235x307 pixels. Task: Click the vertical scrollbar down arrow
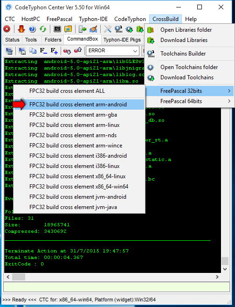tap(225, 269)
